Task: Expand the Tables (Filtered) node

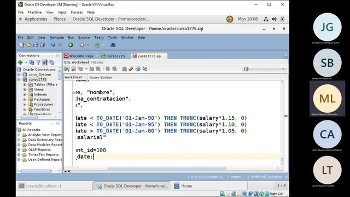Action: [25, 84]
